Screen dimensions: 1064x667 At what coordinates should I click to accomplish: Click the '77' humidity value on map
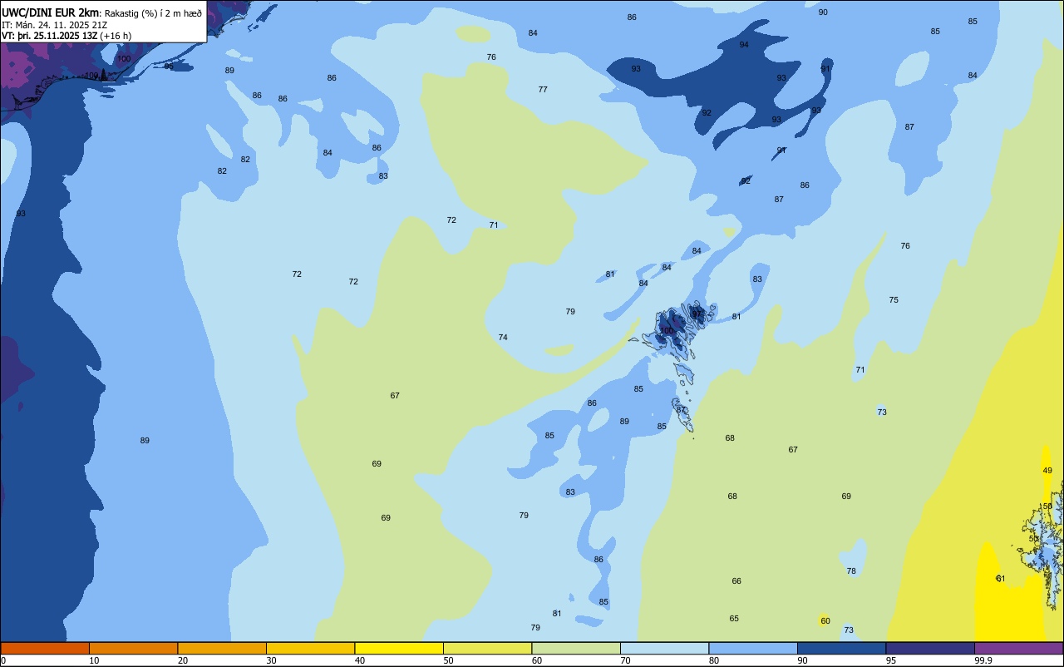tap(543, 90)
